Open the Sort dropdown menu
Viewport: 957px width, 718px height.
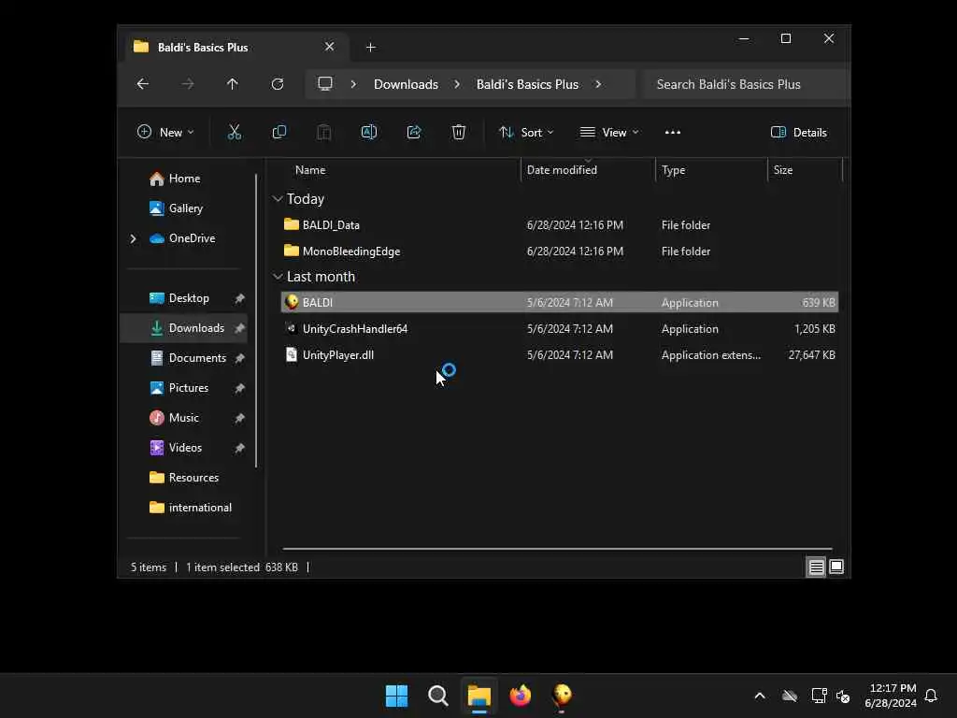click(x=526, y=133)
